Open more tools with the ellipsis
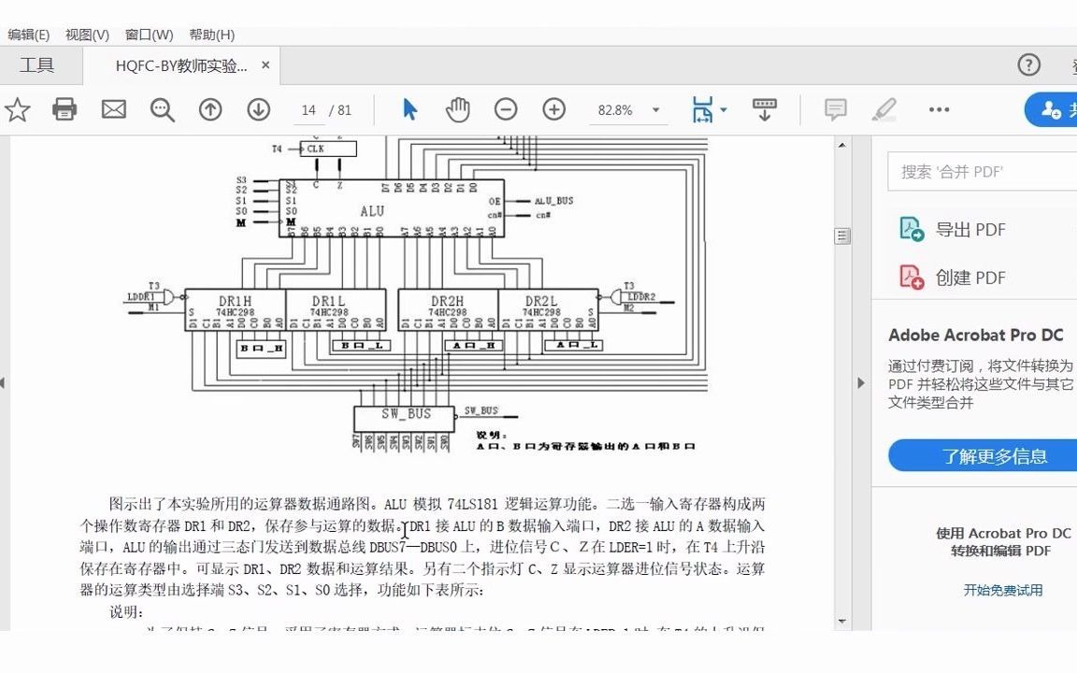The image size is (1077, 673). [939, 109]
